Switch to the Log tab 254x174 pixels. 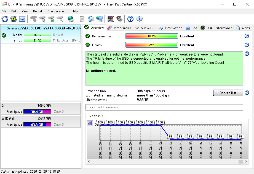click(191, 28)
